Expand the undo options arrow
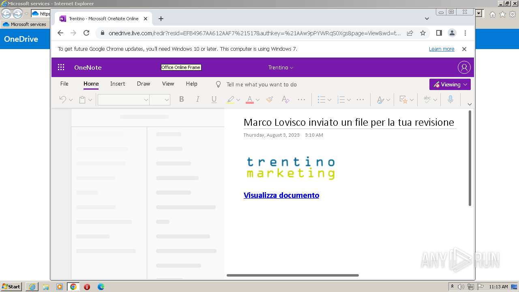 point(71,100)
